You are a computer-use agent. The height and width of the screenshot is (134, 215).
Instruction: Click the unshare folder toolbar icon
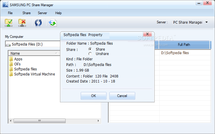click(22, 23)
